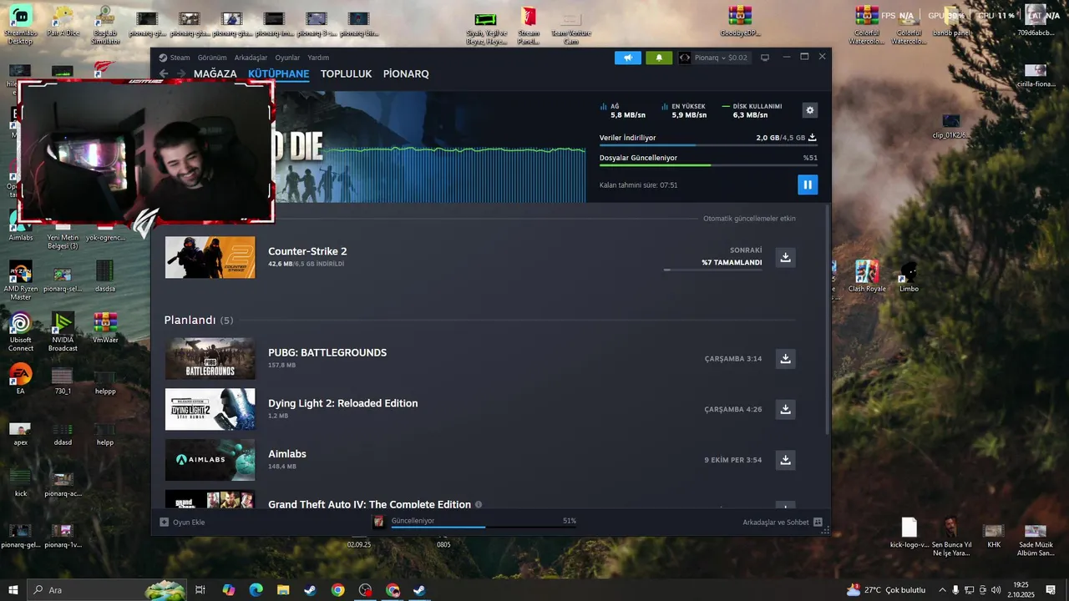Click taskbar volume speaker icon
The image size is (1069, 601).
[996, 590]
